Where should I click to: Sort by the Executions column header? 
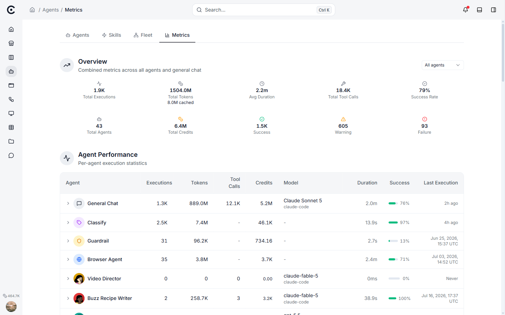coord(159,183)
